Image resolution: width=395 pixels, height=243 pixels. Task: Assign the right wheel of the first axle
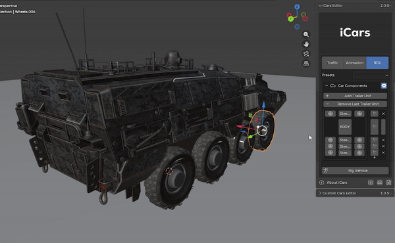[359, 114]
